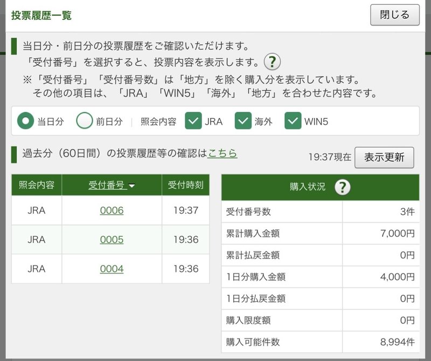The width and height of the screenshot is (431, 361).
Task: View details for receipt 0005
Action: tap(112, 240)
